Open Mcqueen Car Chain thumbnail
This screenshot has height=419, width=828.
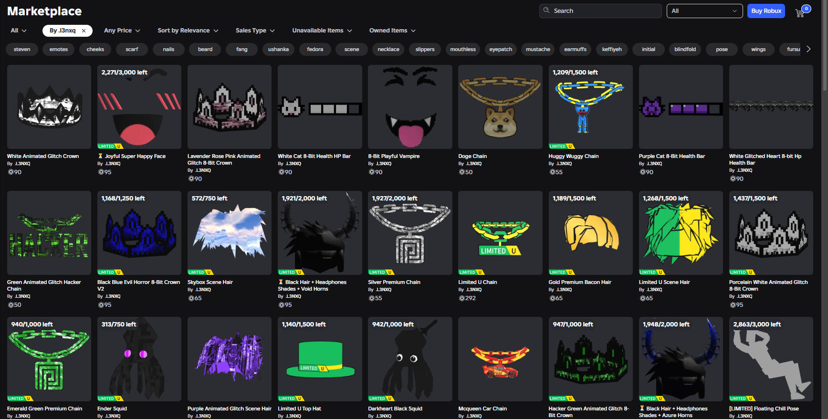pos(500,359)
